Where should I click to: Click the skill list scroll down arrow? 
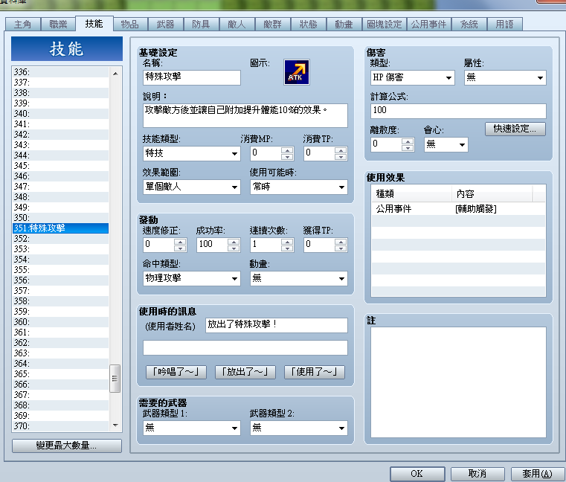[115, 425]
